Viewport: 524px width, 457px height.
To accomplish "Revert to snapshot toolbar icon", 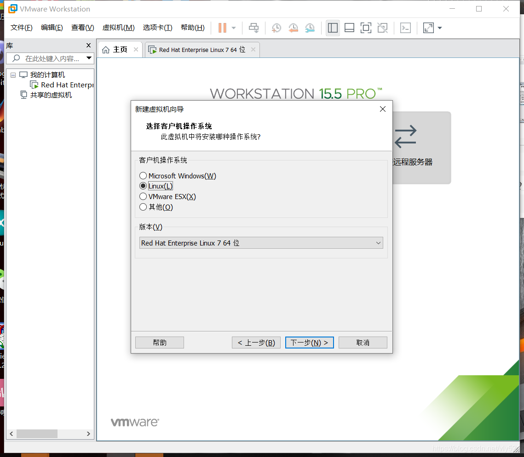I will click(293, 28).
